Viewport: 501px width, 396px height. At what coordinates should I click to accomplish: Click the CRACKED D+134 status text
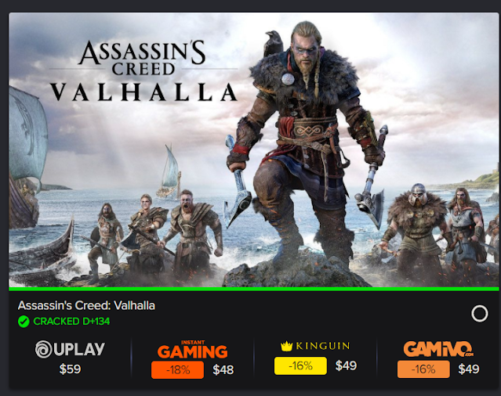click(71, 322)
